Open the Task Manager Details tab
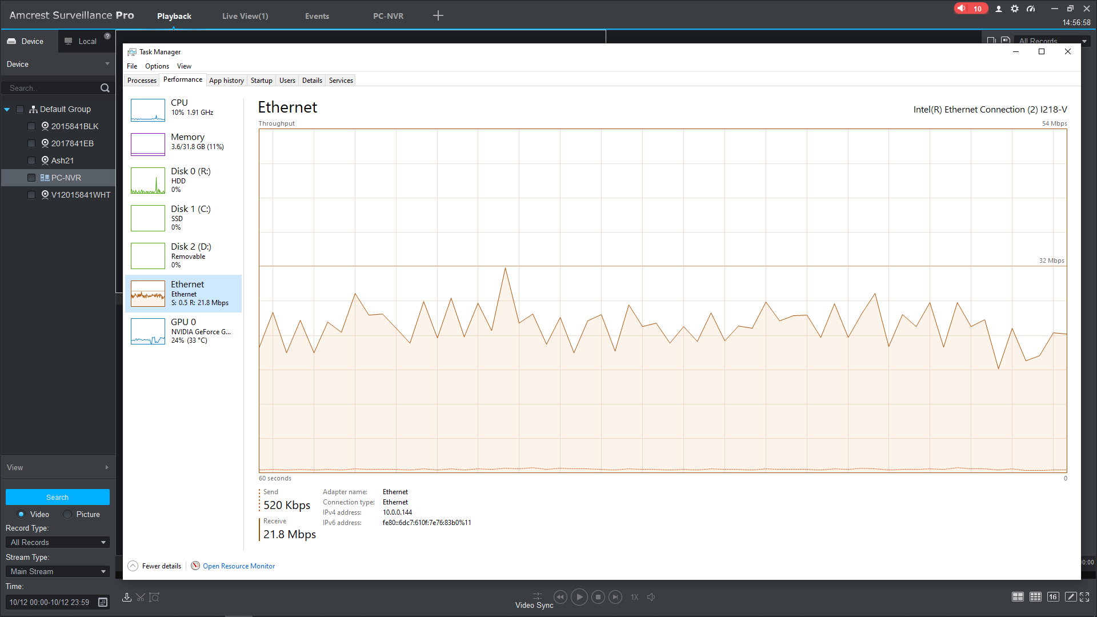The width and height of the screenshot is (1097, 617). (x=312, y=81)
